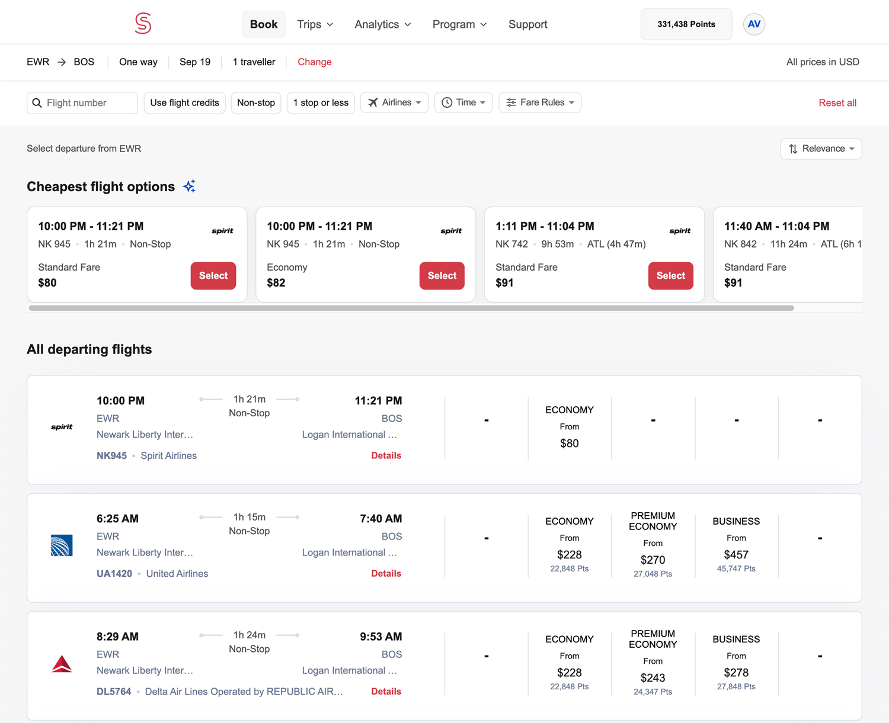Screen dimensions: 889x723
Task: Expand the Airlines filter dropdown
Action: click(x=394, y=102)
